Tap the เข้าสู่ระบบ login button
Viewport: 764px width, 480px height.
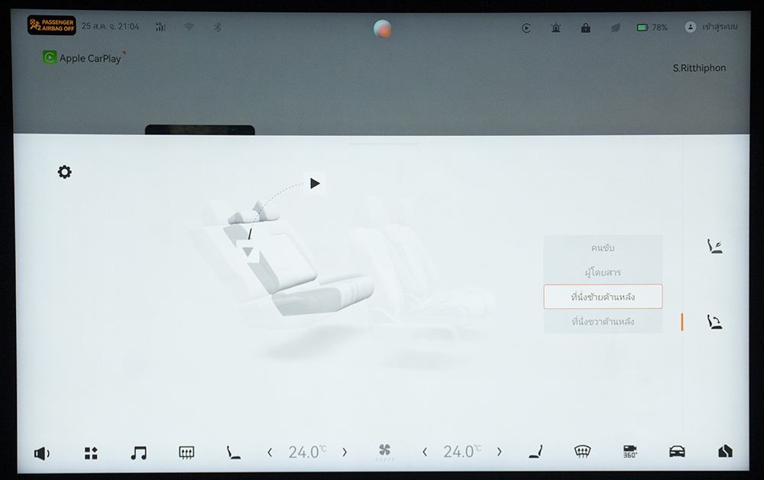[x=712, y=28]
